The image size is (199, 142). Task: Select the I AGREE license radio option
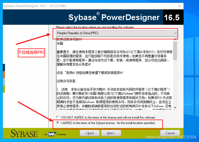[x=58, y=123]
